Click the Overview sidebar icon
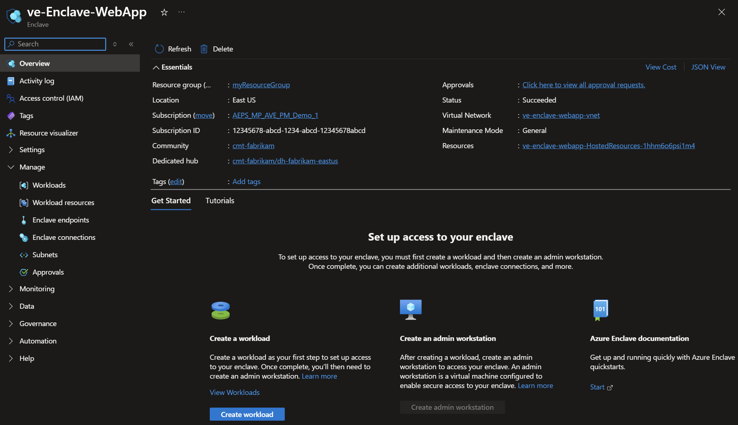This screenshot has width=738, height=425. (11, 63)
